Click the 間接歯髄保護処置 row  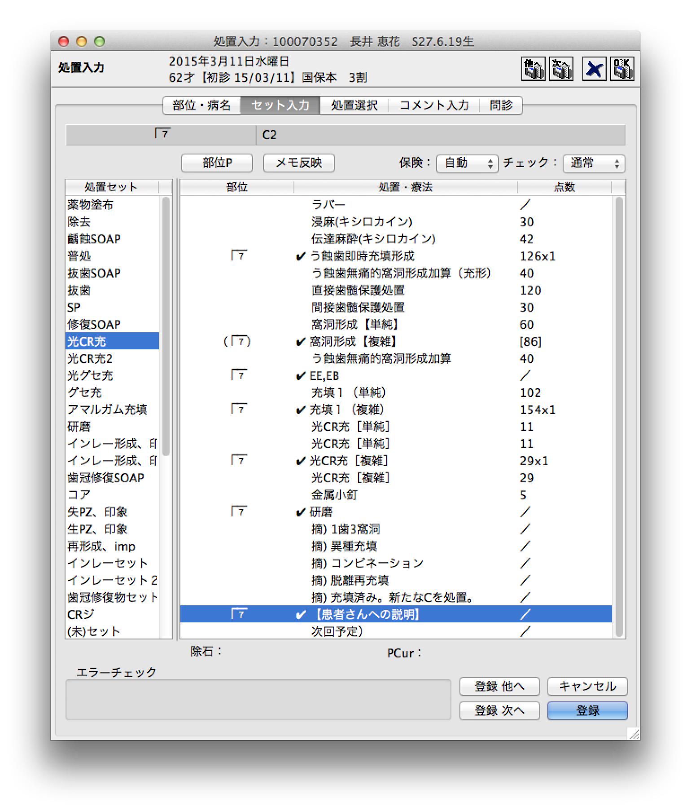point(396,308)
